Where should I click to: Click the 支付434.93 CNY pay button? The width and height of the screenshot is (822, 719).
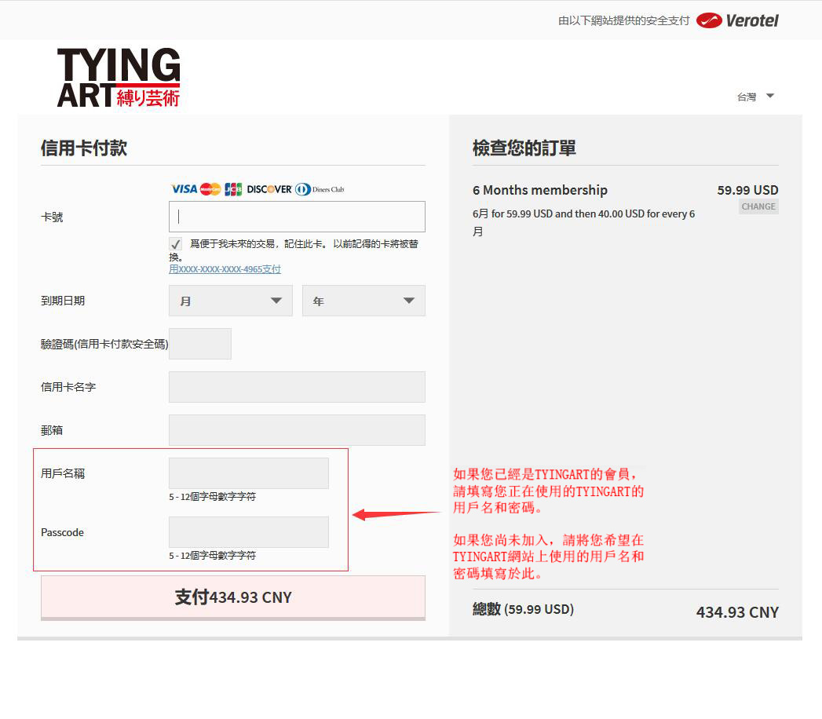point(233,597)
